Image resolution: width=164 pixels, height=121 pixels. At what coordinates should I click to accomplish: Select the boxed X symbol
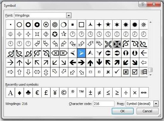(x=126, y=72)
